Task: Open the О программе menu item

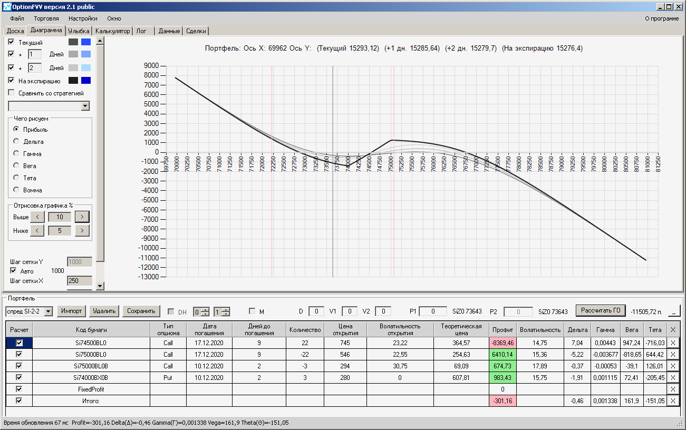Action: click(662, 18)
